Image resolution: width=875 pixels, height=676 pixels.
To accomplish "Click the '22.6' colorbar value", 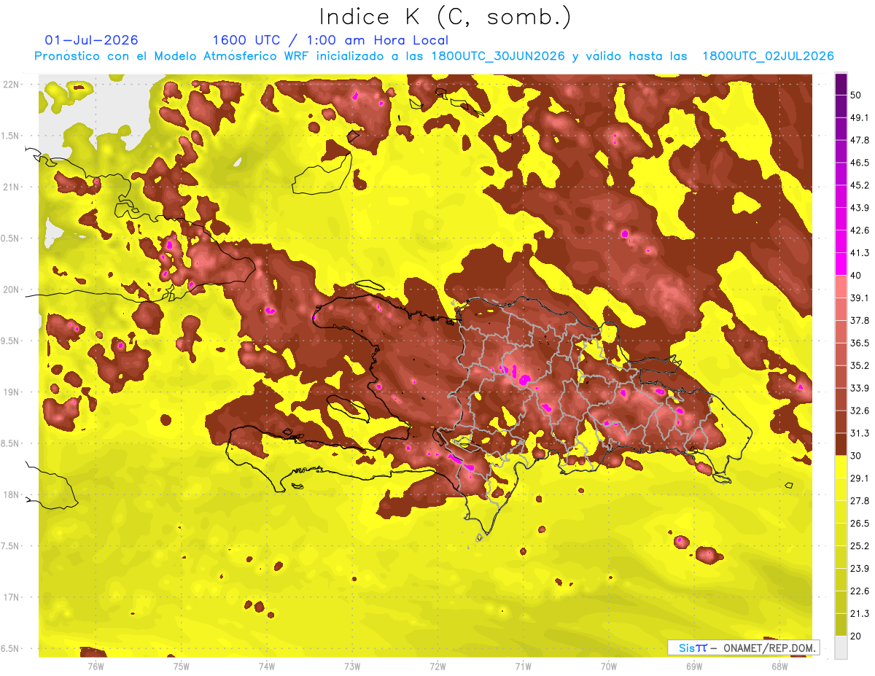I will coord(860,591).
